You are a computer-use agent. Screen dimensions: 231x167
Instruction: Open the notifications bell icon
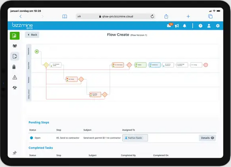click(x=184, y=26)
